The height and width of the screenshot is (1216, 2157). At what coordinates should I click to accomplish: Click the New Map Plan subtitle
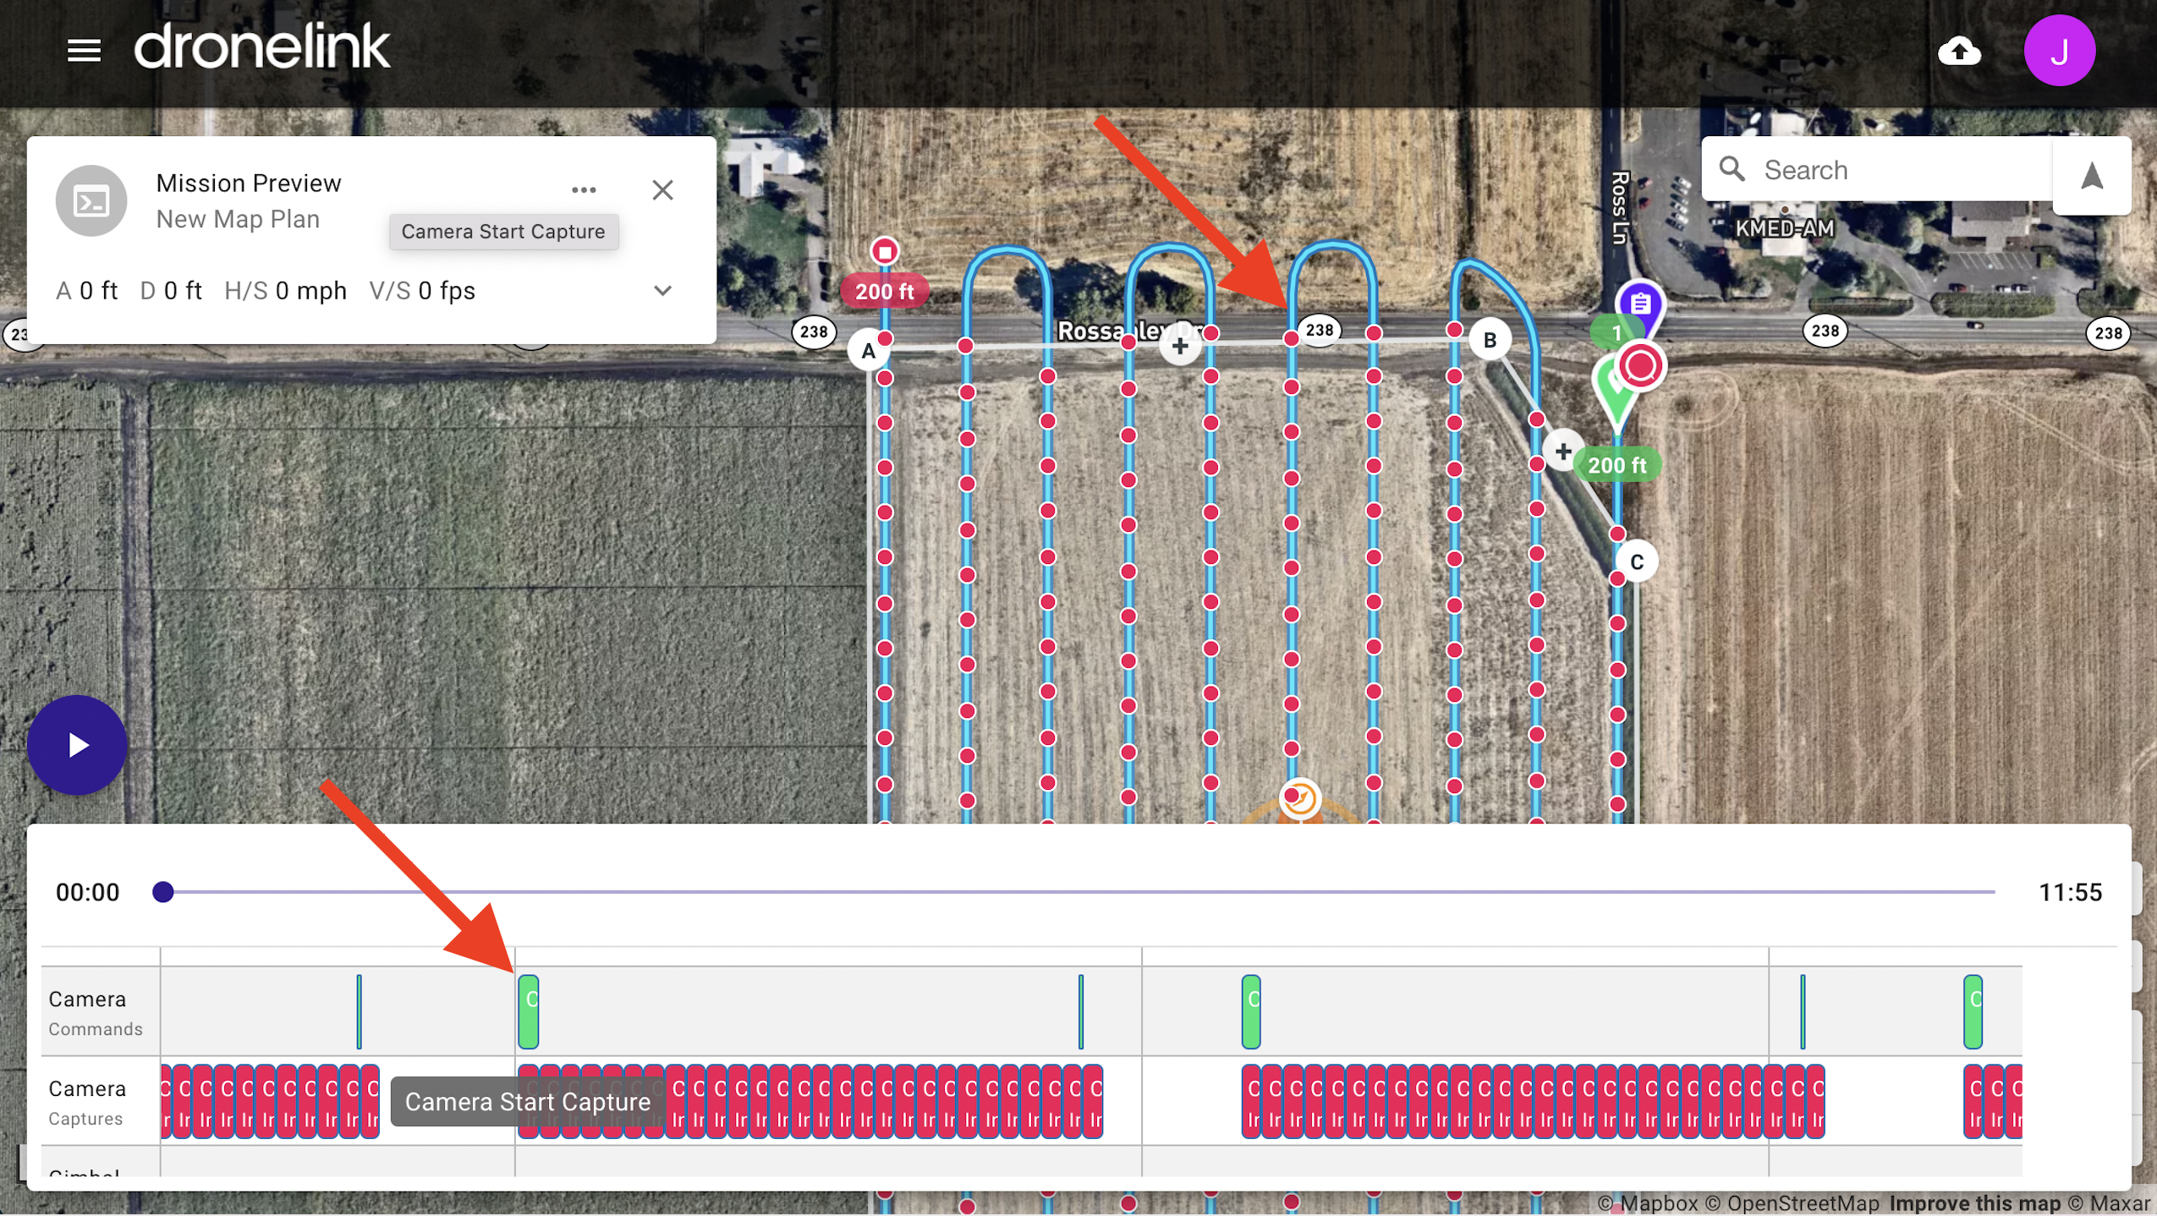click(238, 219)
